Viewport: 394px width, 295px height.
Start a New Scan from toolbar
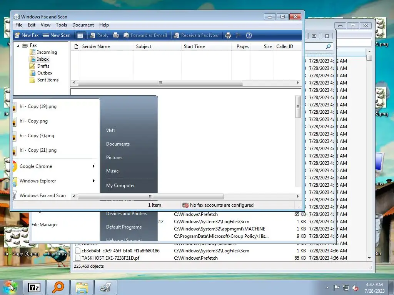57,35
